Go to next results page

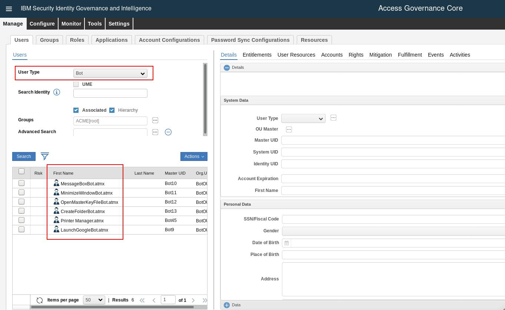[x=193, y=300]
